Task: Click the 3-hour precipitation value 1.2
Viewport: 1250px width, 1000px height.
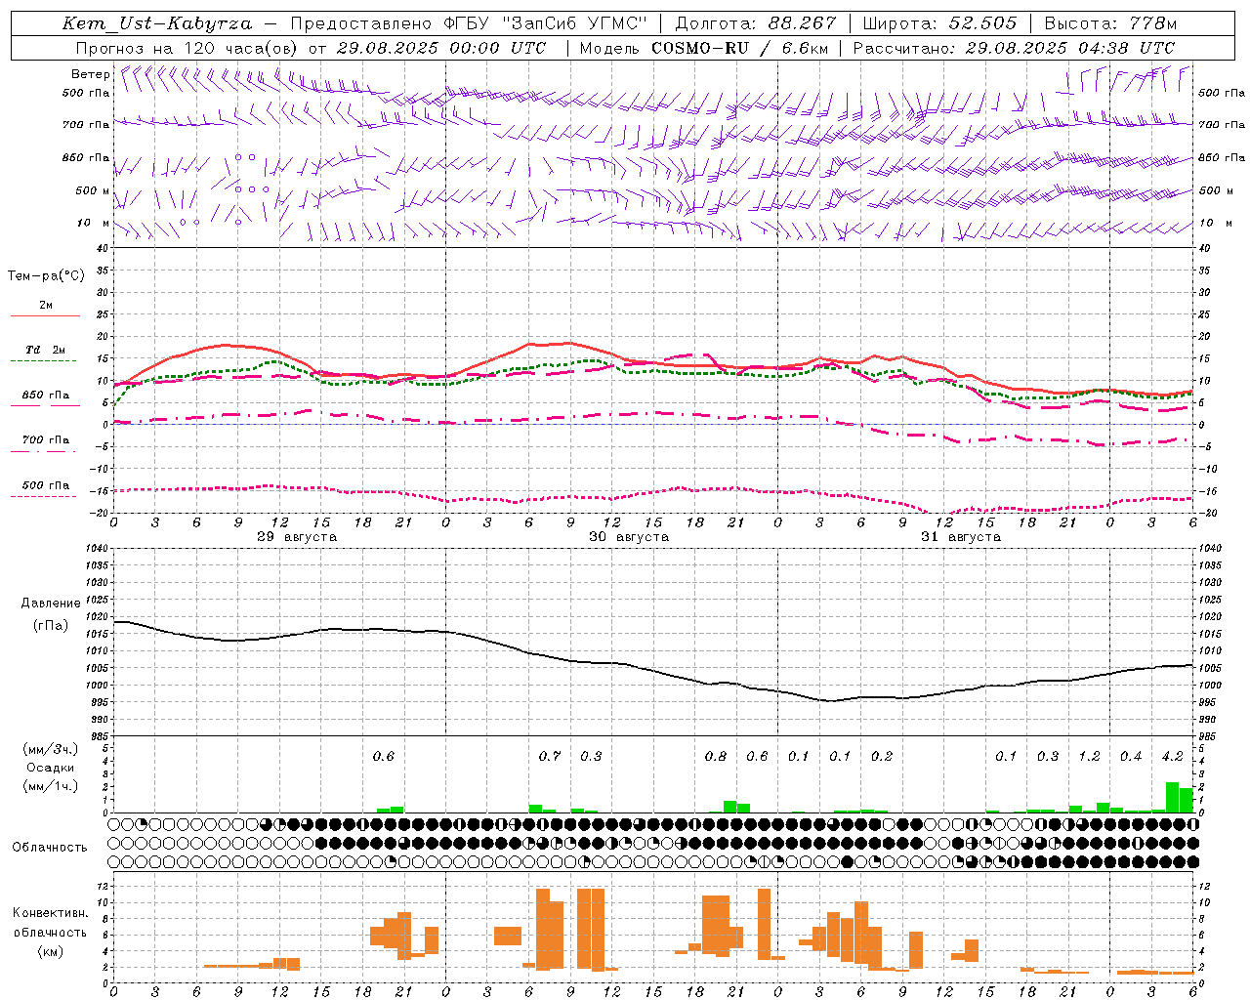Action: [x=1090, y=757]
